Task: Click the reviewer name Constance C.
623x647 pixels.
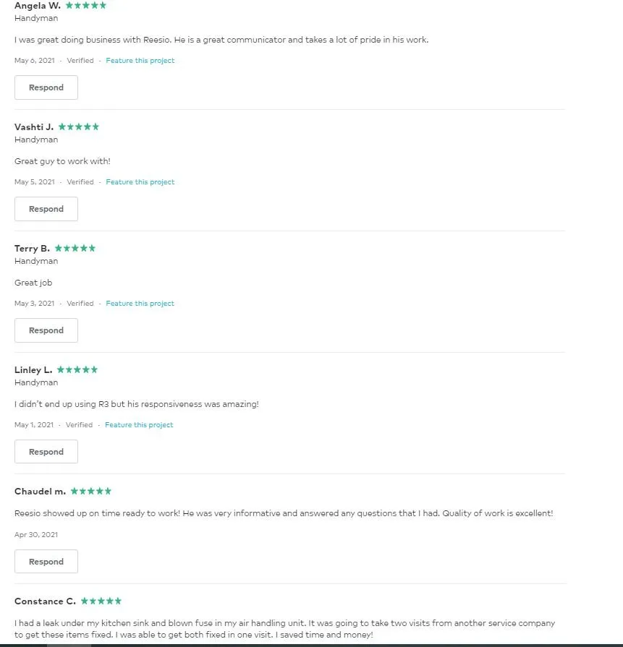Action: (x=45, y=601)
